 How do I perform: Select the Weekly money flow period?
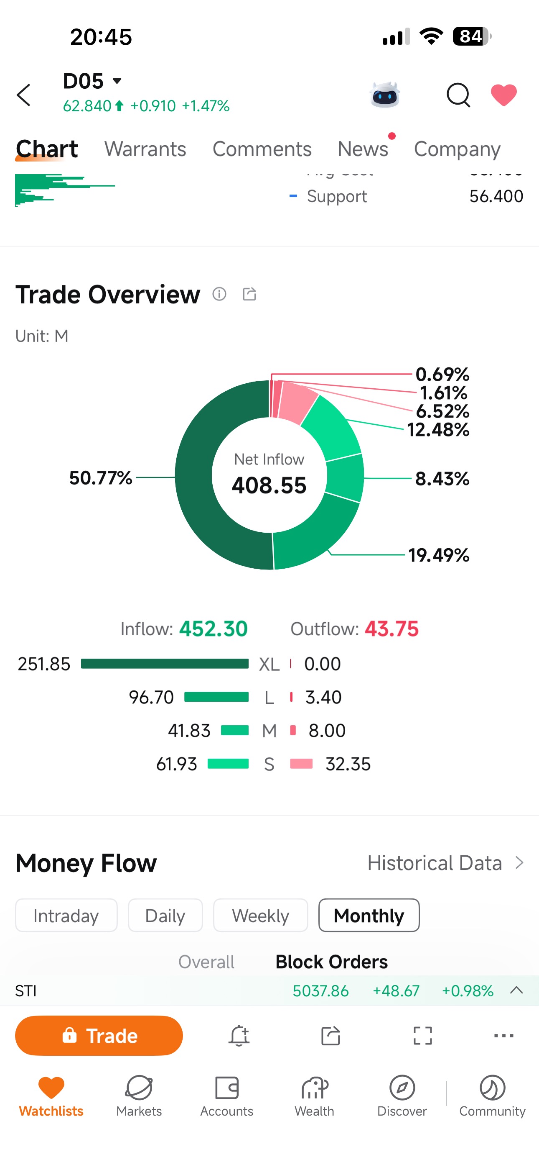point(260,915)
